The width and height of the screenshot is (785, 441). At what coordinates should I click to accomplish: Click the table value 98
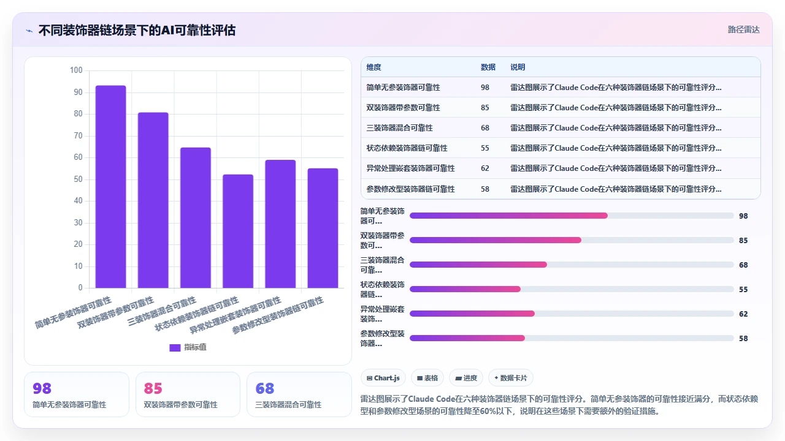pos(485,88)
